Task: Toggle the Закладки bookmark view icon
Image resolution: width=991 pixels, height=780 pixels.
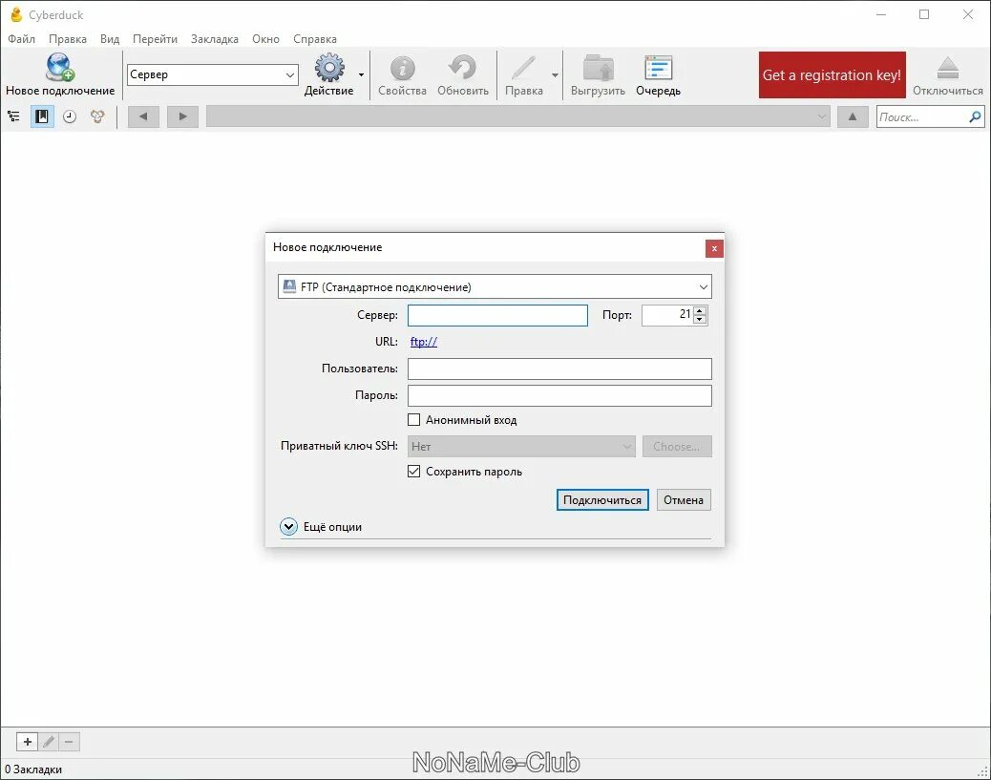Action: pos(42,116)
